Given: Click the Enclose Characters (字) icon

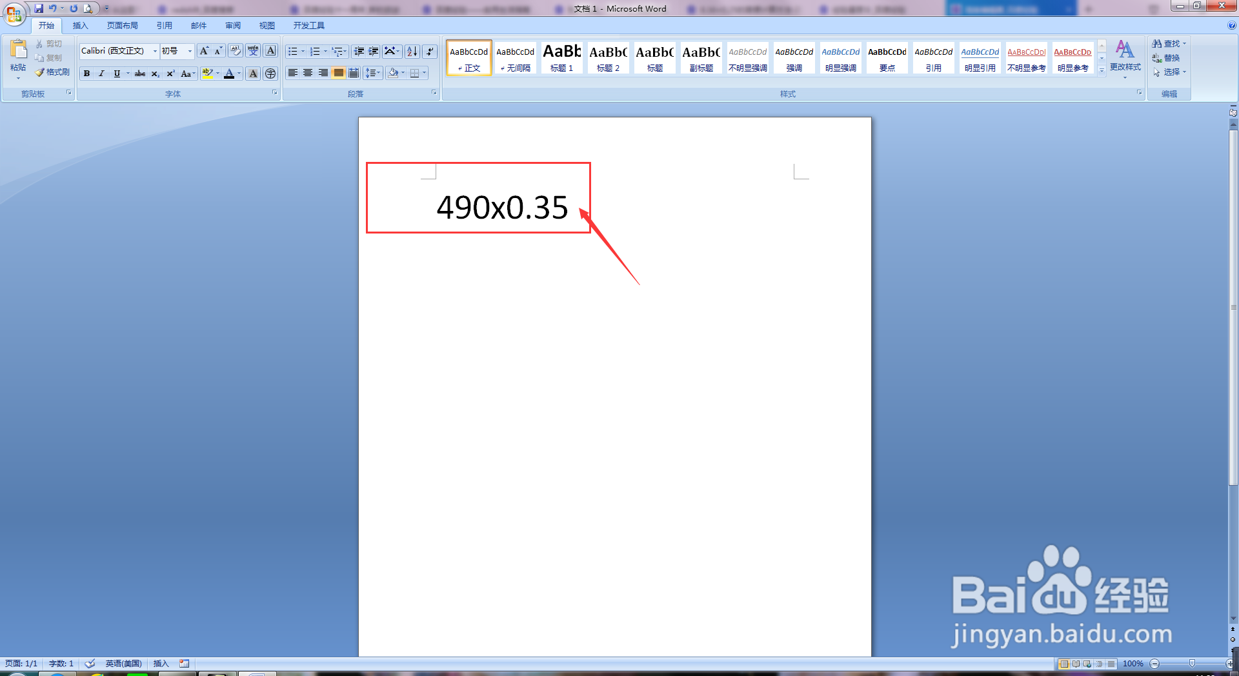Looking at the screenshot, I should [x=270, y=74].
